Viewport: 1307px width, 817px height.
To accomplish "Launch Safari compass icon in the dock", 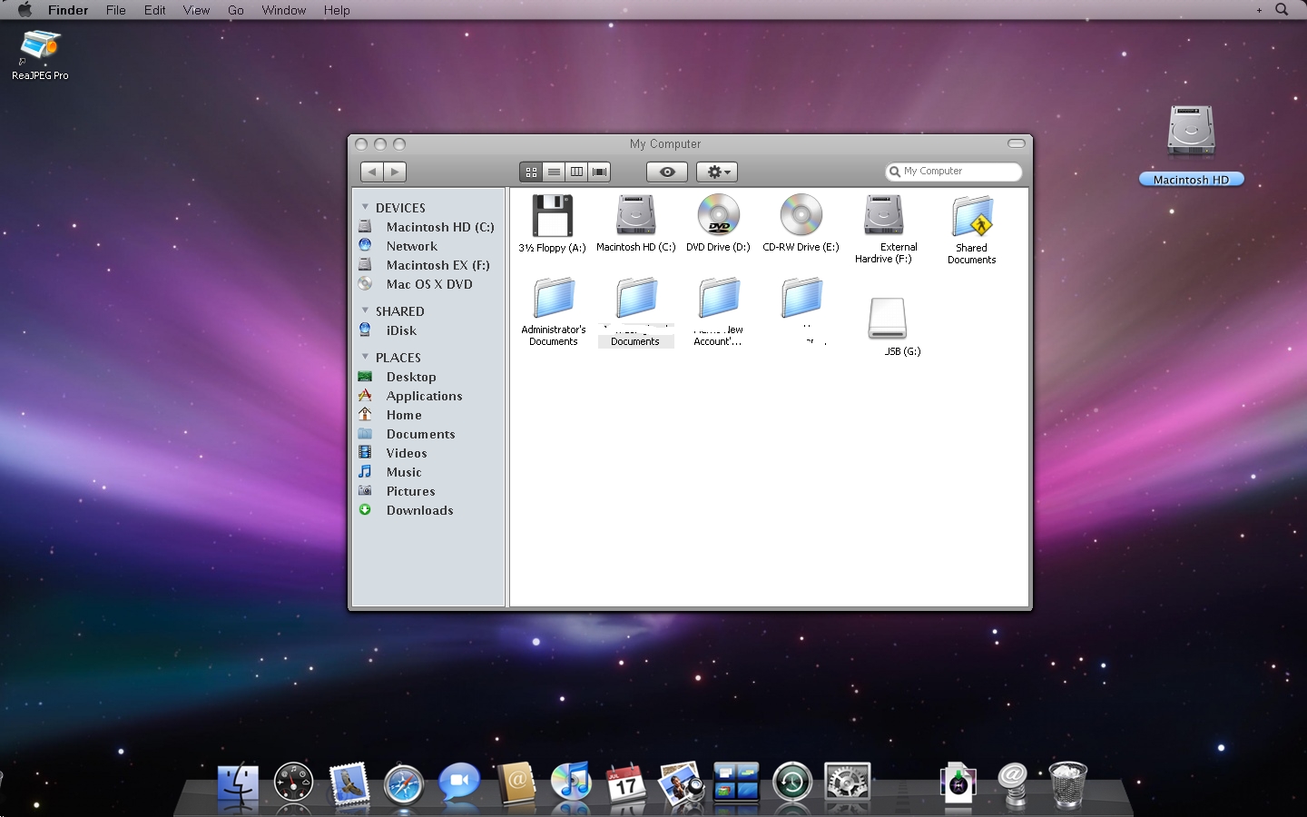I will (x=404, y=784).
